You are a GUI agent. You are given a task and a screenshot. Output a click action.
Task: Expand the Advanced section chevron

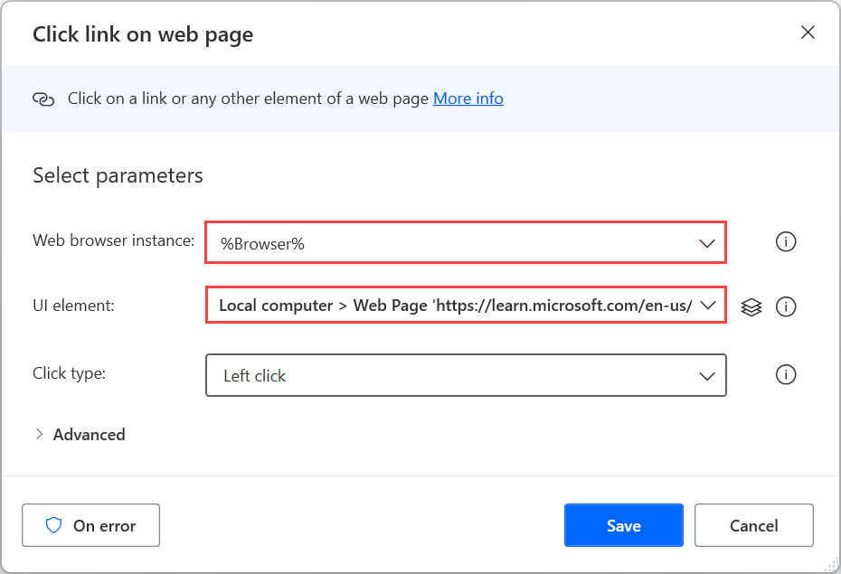point(39,435)
